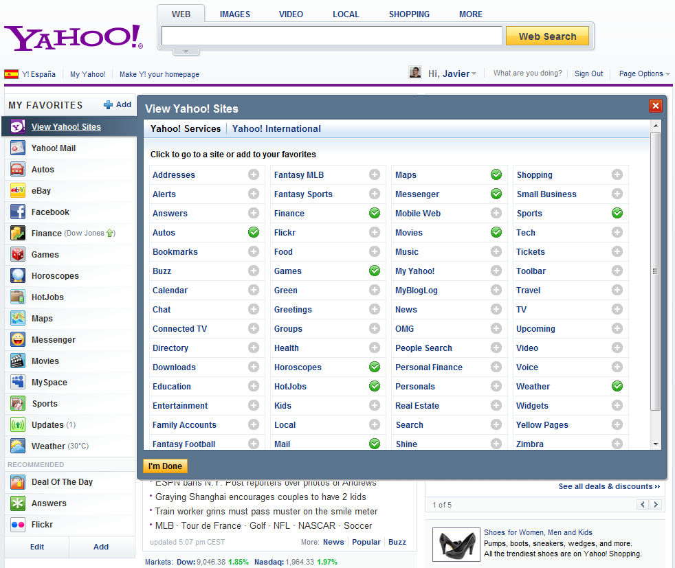Click the Deal Of The Day icon
675x568 pixels.
coord(18,482)
